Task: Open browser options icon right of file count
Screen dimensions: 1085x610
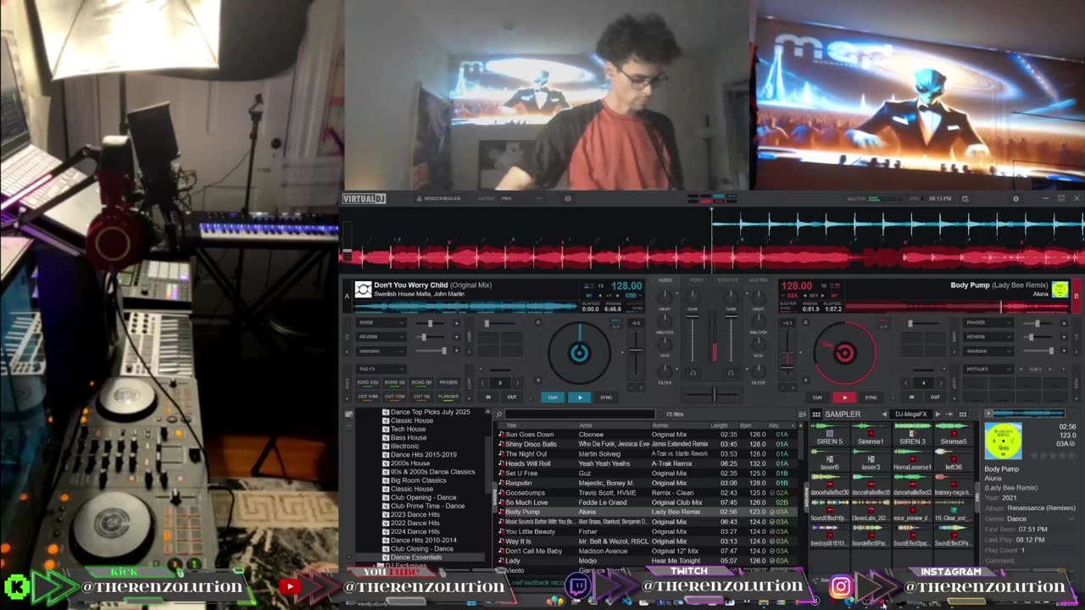Action: (x=803, y=414)
